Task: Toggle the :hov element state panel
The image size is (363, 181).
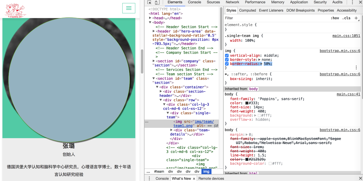Action: pyautogui.click(x=335, y=18)
